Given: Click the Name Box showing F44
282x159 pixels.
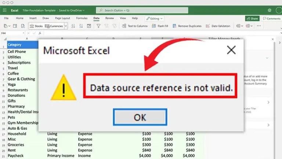Looking at the screenshot, I should point(11,33).
